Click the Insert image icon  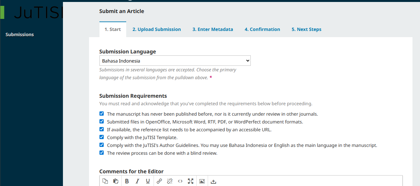pos(202,181)
